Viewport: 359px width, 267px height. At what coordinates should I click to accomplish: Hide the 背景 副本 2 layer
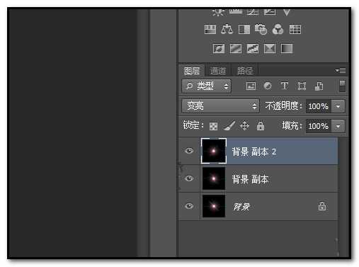coord(189,151)
